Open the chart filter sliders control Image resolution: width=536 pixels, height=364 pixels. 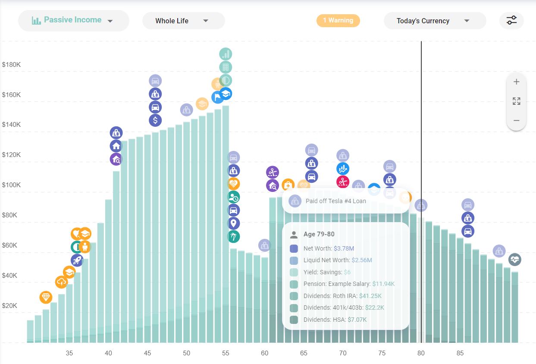tap(511, 20)
